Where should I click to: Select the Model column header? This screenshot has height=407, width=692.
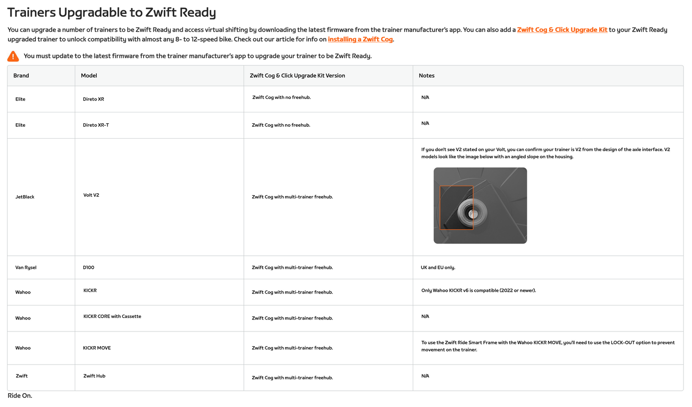click(x=89, y=76)
